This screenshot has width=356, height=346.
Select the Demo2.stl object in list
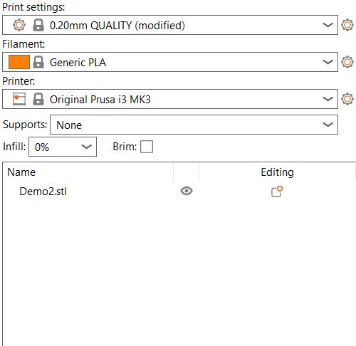tap(43, 192)
